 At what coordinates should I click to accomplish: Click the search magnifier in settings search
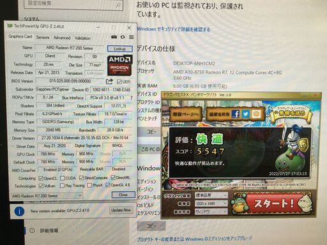(x=118, y=4)
